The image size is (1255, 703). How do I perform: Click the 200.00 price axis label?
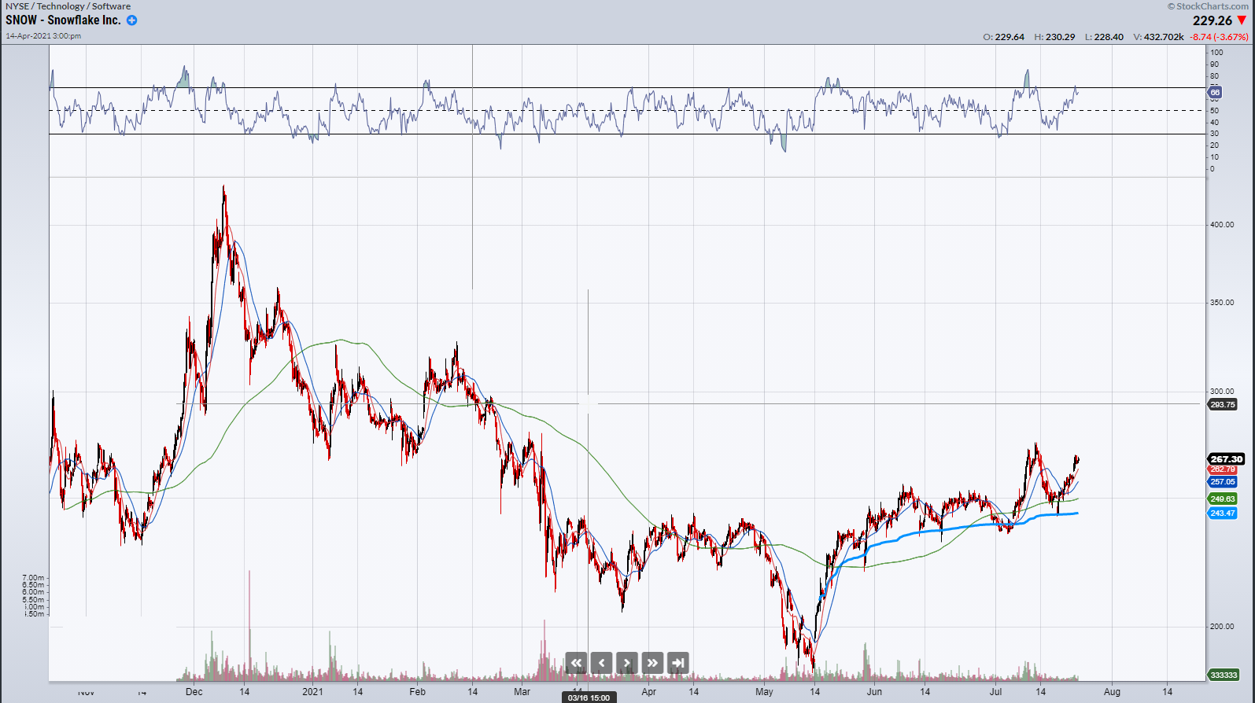(1222, 627)
